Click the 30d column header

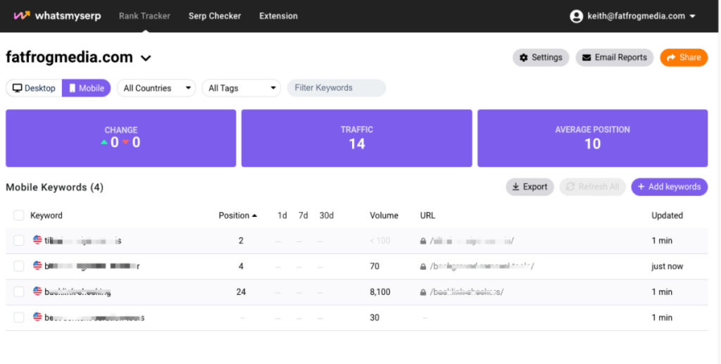point(327,215)
